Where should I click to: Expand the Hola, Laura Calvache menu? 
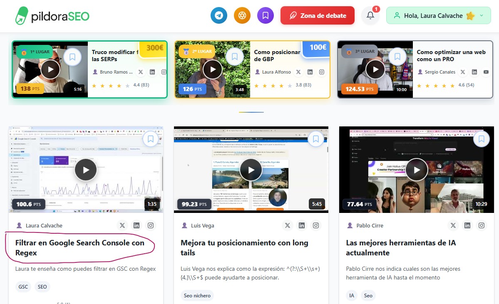[439, 15]
